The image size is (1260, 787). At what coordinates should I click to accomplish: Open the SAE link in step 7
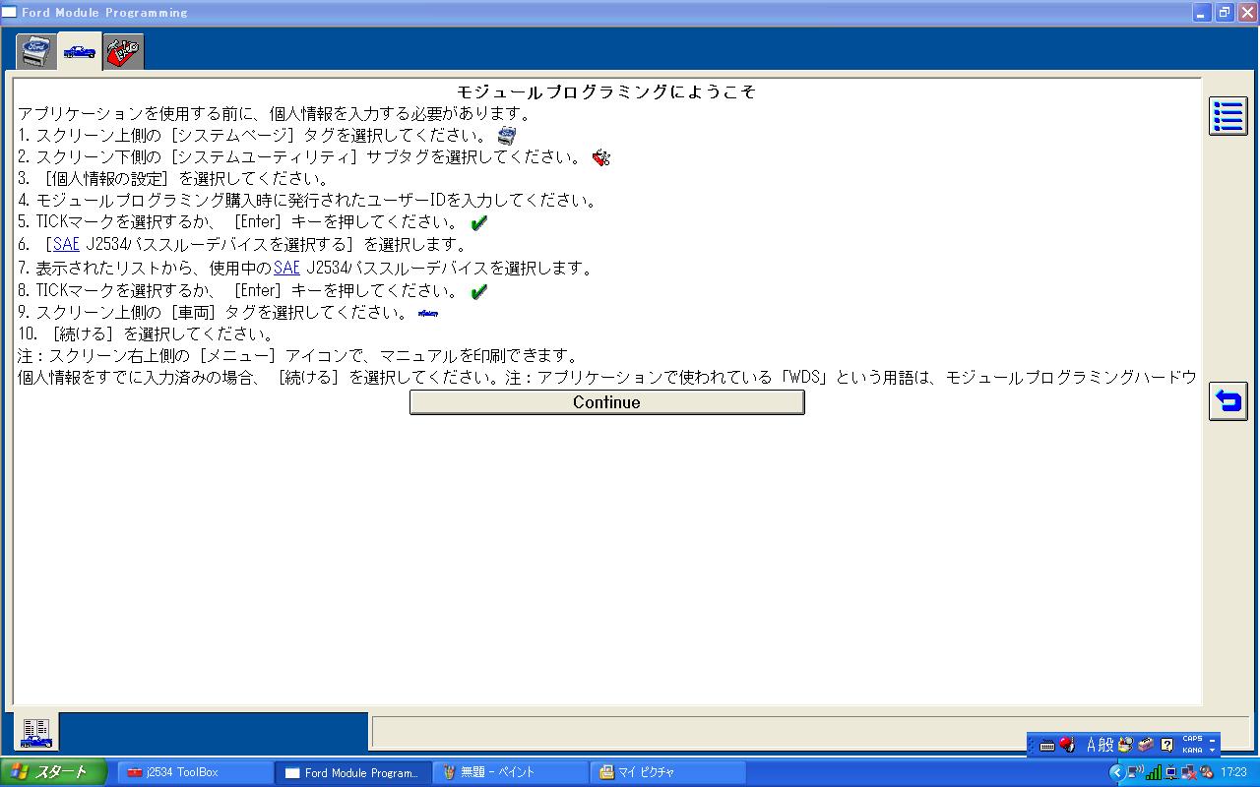tap(286, 268)
